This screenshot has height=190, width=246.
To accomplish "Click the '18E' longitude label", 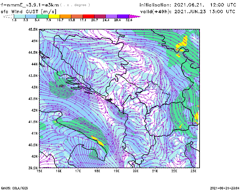I will tap(97, 171).
